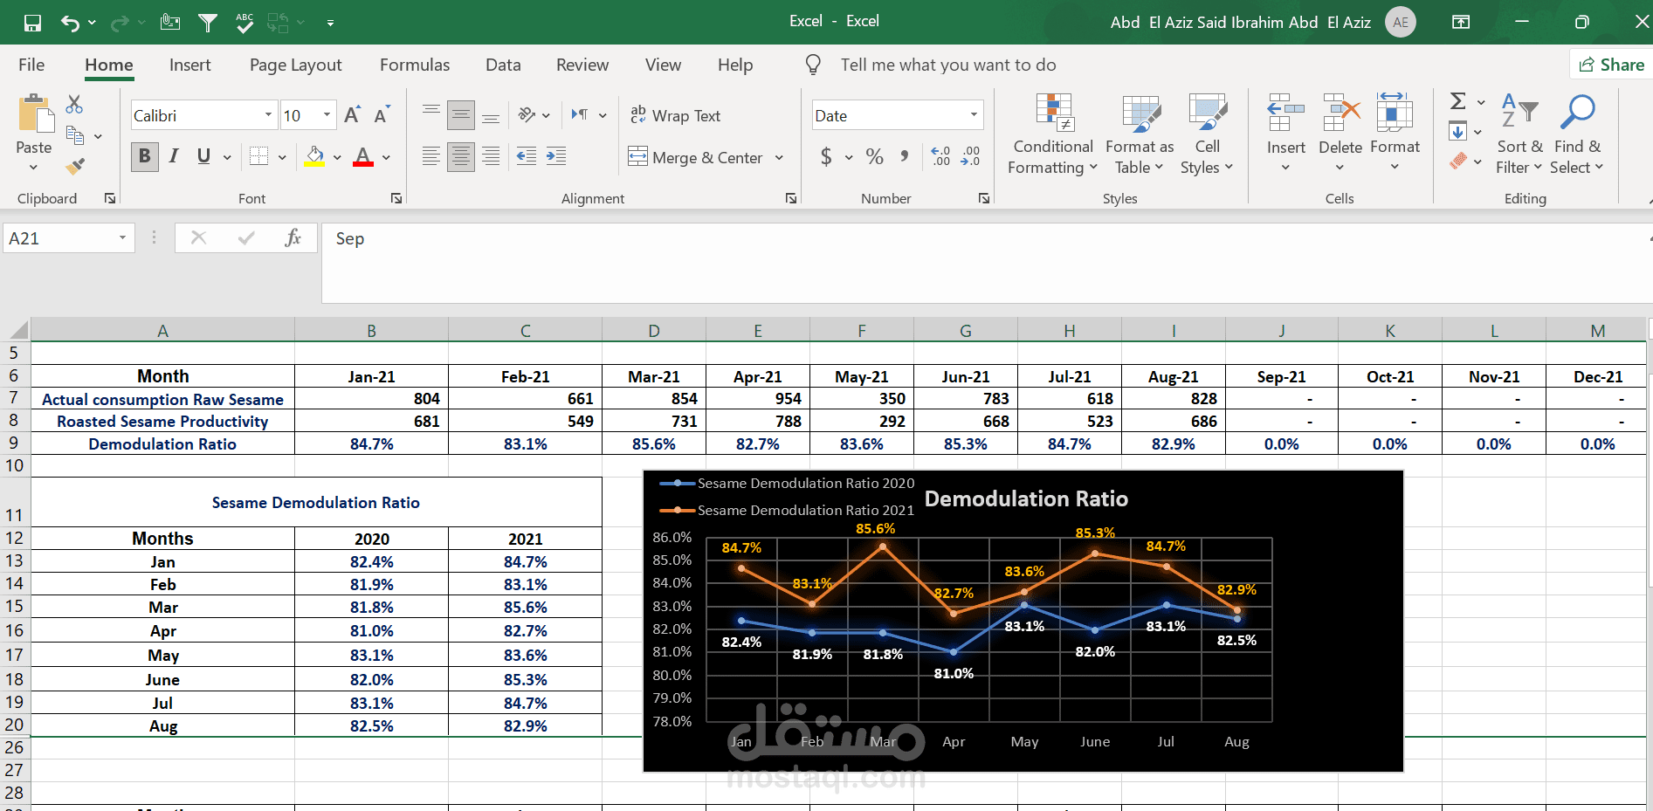The height and width of the screenshot is (811, 1653).
Task: Click the Format cells button
Action: [x=1395, y=132]
